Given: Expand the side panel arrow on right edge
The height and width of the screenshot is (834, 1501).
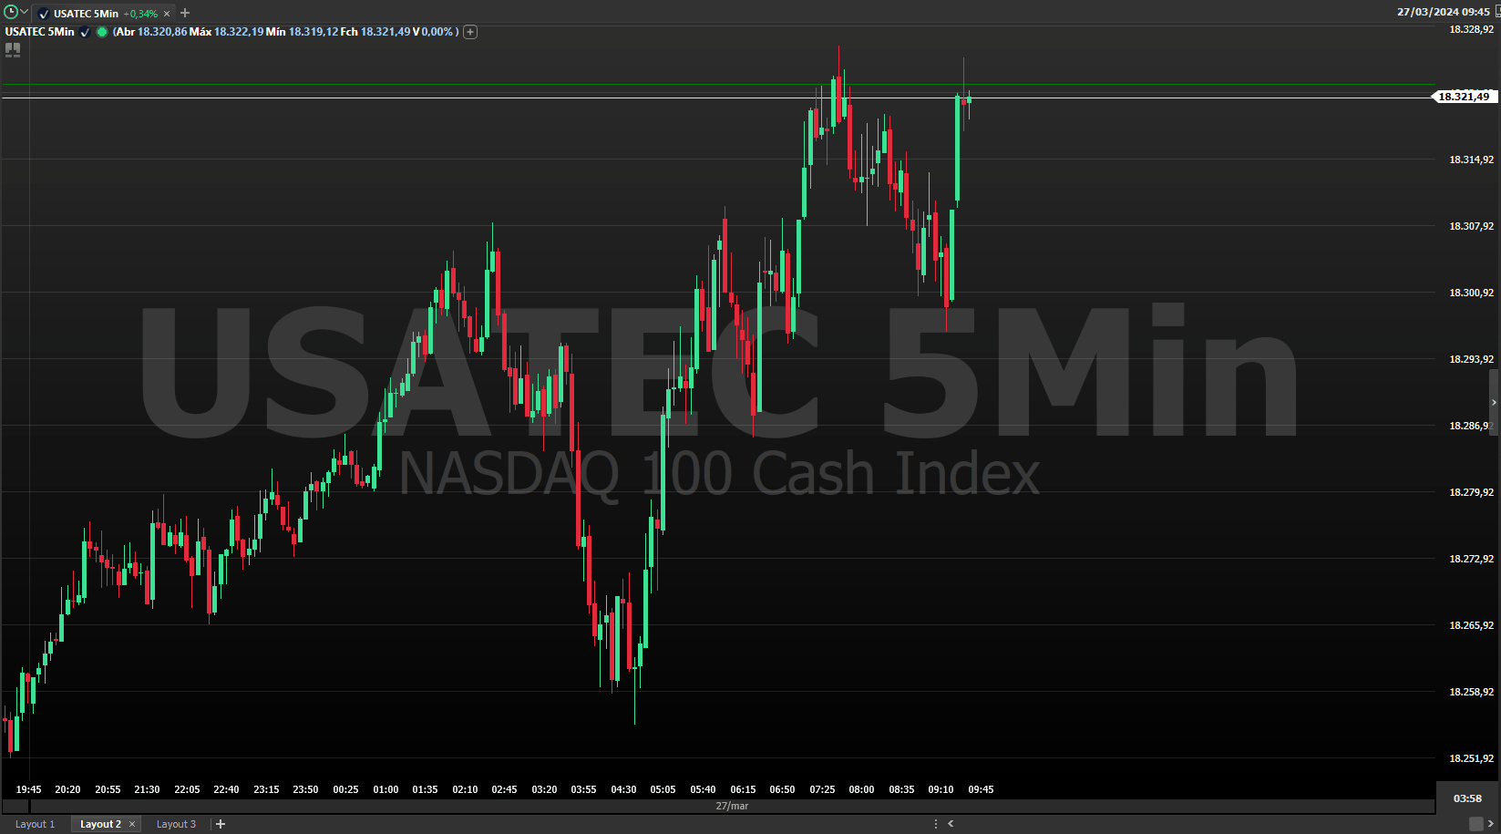Looking at the screenshot, I should tap(1494, 402).
